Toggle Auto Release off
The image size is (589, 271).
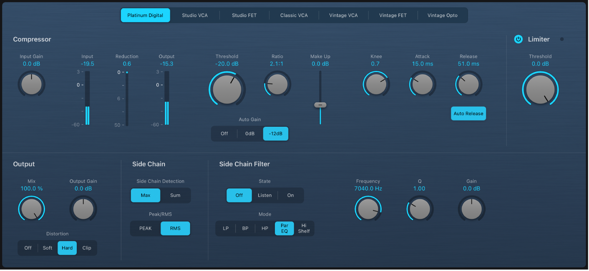point(468,113)
